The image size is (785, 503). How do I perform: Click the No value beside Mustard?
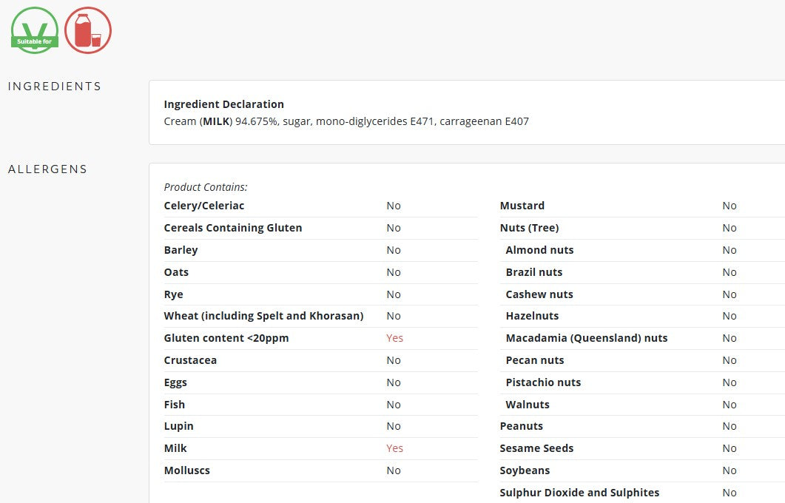[x=730, y=206]
